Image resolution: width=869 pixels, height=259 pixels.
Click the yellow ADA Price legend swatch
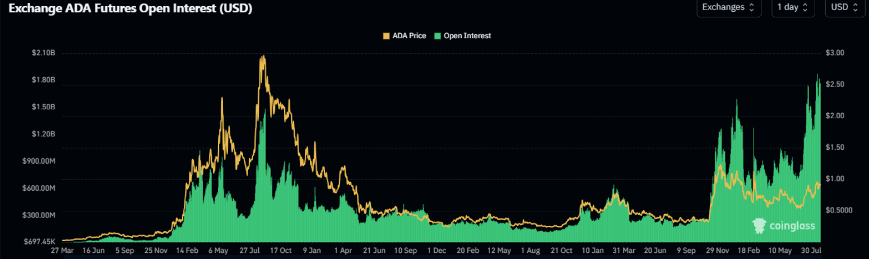[386, 36]
